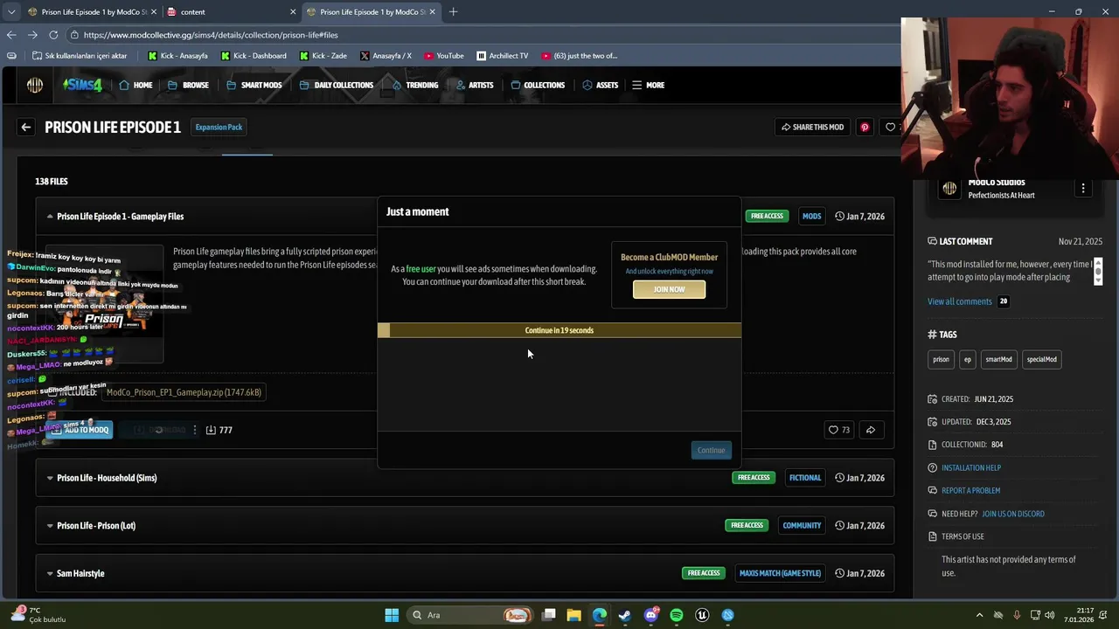Select the ep tag
Screen dimensions: 1119x629
click(x=967, y=359)
